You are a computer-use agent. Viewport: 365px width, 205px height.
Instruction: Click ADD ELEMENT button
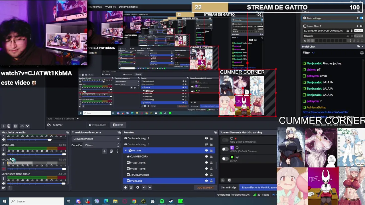(205, 187)
